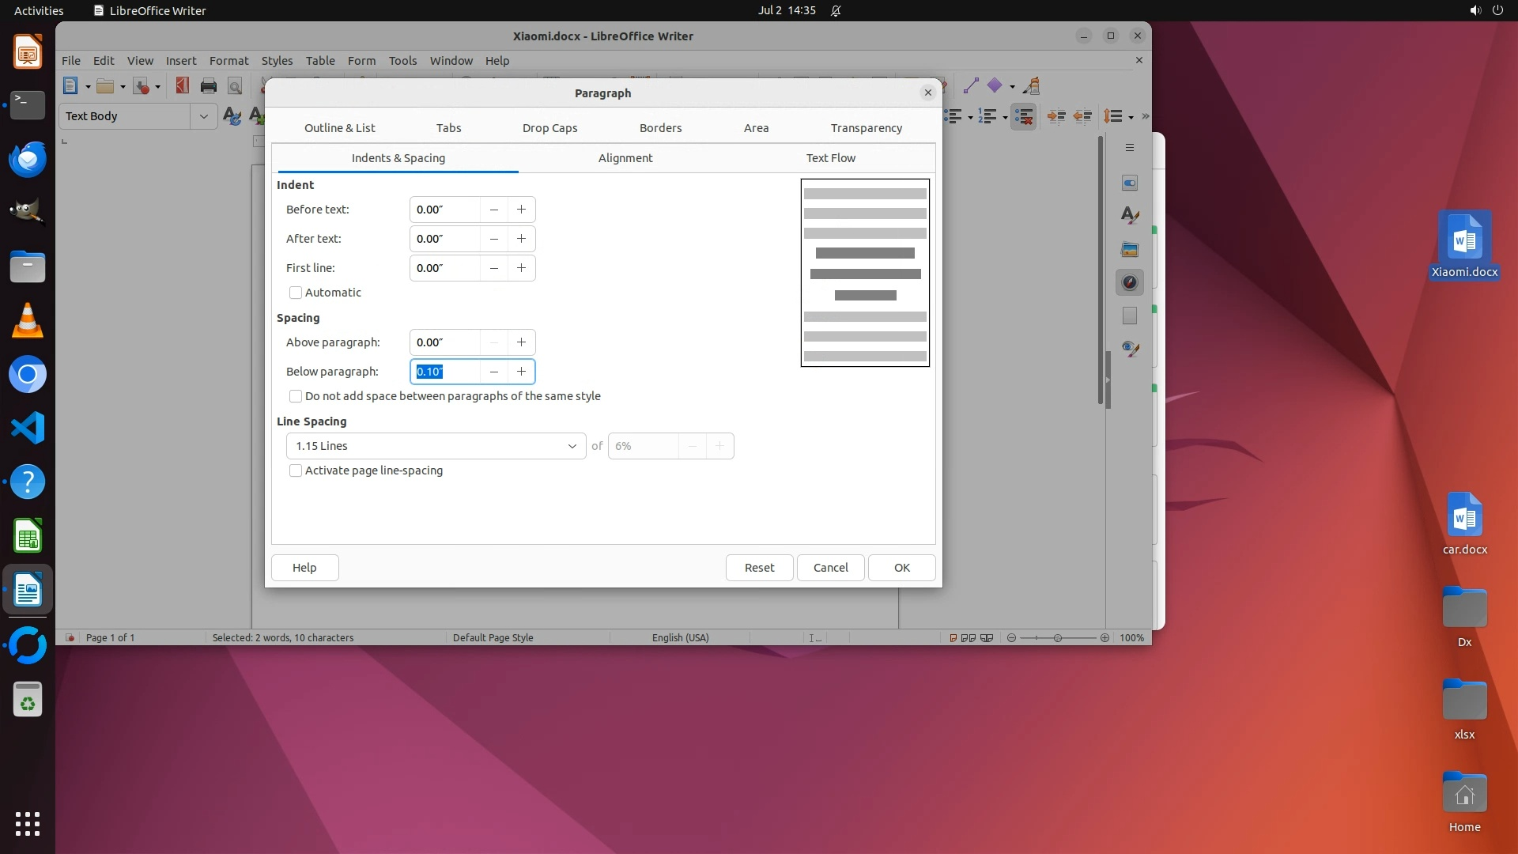Open the sidebar Gallery panel
The height and width of the screenshot is (854, 1518).
pyautogui.click(x=1130, y=249)
